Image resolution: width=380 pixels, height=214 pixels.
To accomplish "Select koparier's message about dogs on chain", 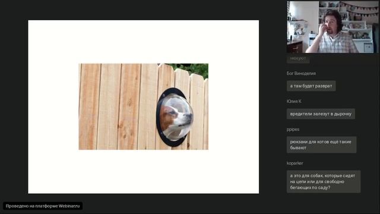I will (324, 181).
